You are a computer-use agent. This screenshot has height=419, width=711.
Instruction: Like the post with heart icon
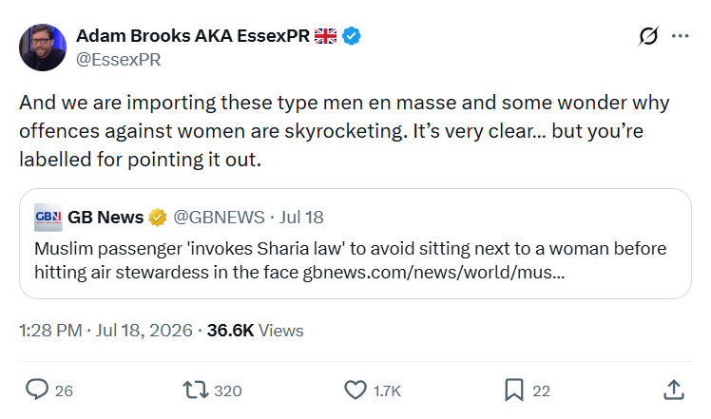tap(355, 390)
